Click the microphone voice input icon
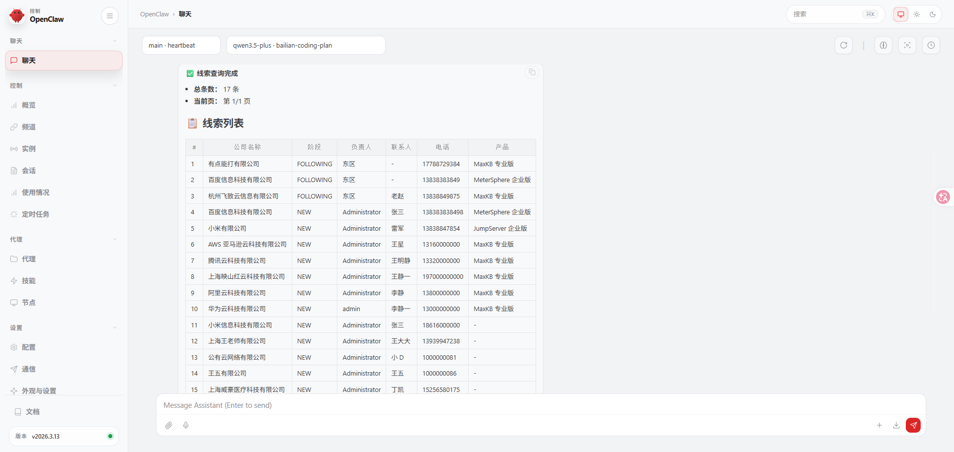The height and width of the screenshot is (452, 954). click(x=186, y=425)
